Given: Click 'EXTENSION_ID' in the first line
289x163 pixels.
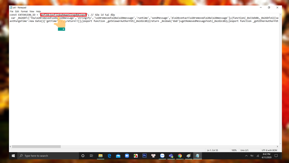Looking at the screenshot, I should pos(27,15).
